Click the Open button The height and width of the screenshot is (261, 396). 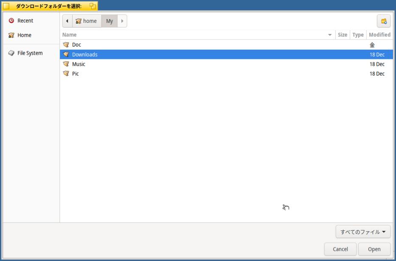pos(374,249)
